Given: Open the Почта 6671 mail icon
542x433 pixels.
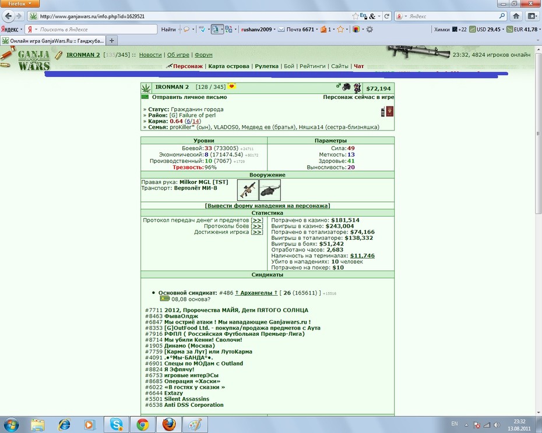Looking at the screenshot, I should (281, 29).
